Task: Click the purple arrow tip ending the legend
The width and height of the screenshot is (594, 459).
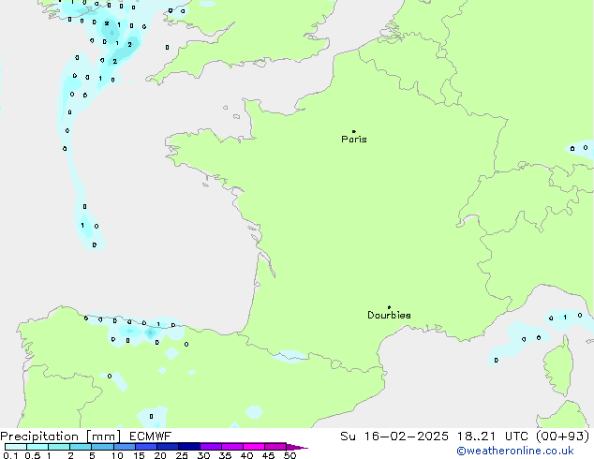Action: [297, 447]
